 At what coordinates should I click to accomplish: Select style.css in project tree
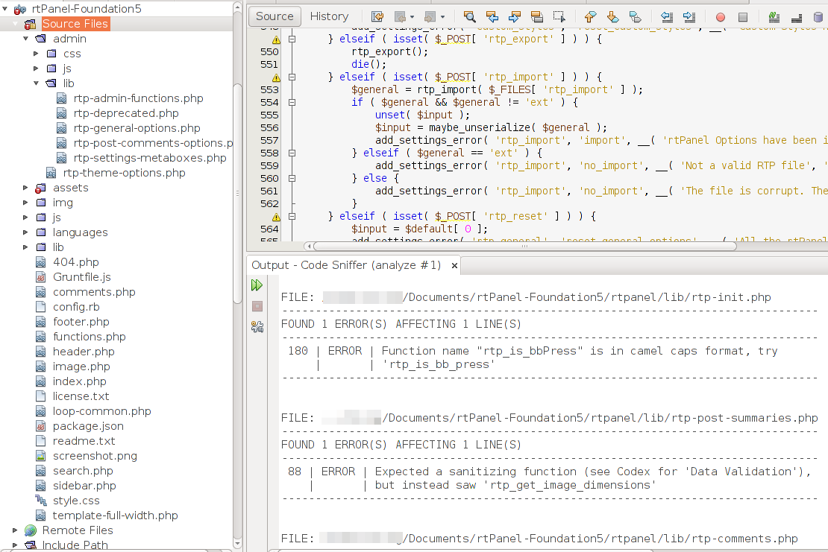coord(76,501)
